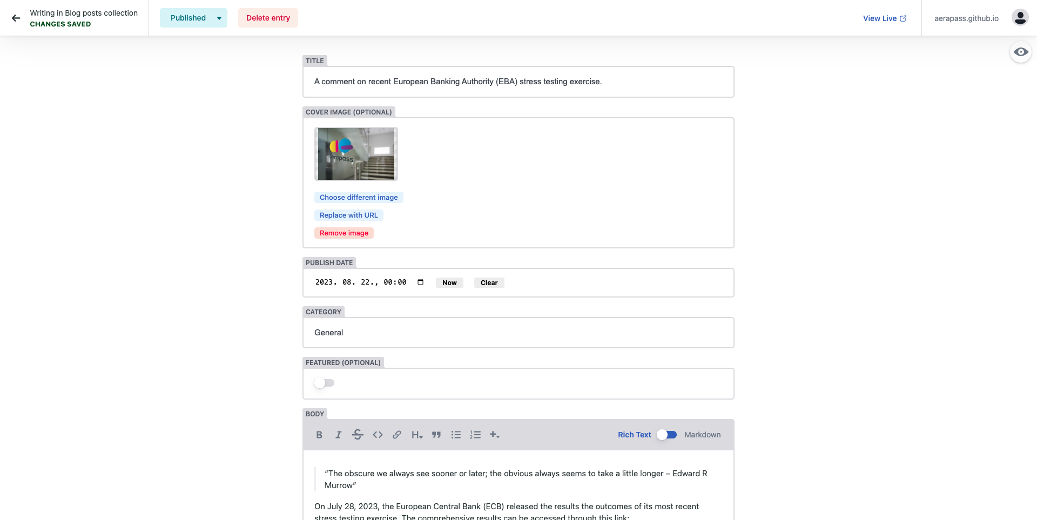Open the Published status dropdown
Image resolution: width=1037 pixels, height=520 pixels.
coord(193,18)
